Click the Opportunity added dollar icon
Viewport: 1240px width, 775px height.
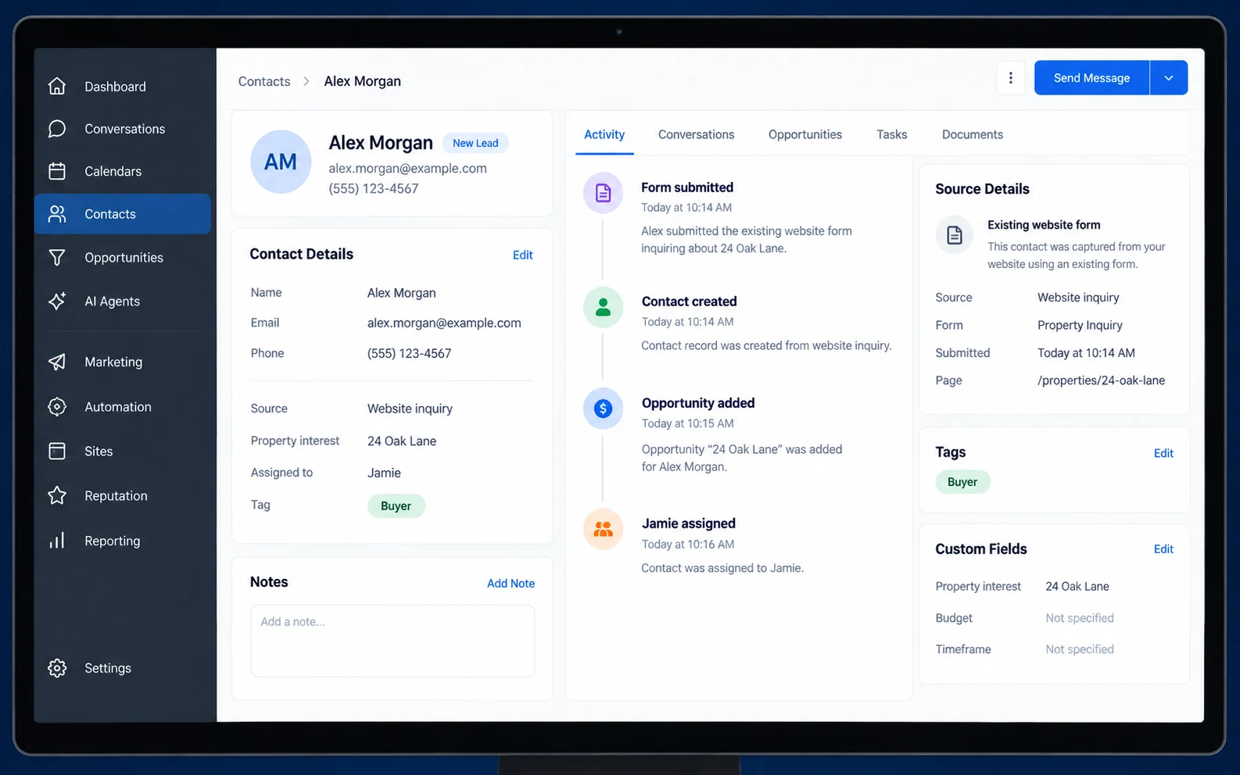click(x=603, y=408)
